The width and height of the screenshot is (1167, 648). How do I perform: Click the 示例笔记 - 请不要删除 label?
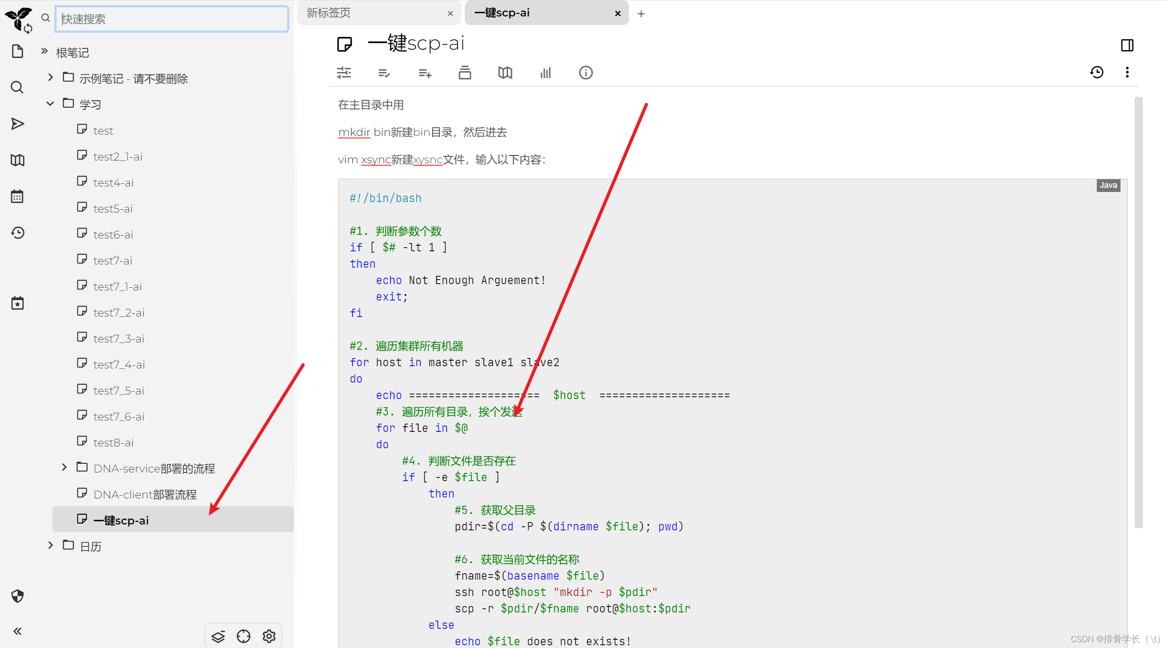click(133, 78)
